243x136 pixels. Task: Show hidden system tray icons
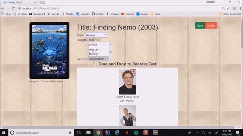pos(197,133)
